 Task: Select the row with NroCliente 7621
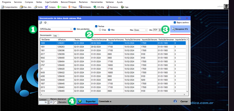coord(113,61)
